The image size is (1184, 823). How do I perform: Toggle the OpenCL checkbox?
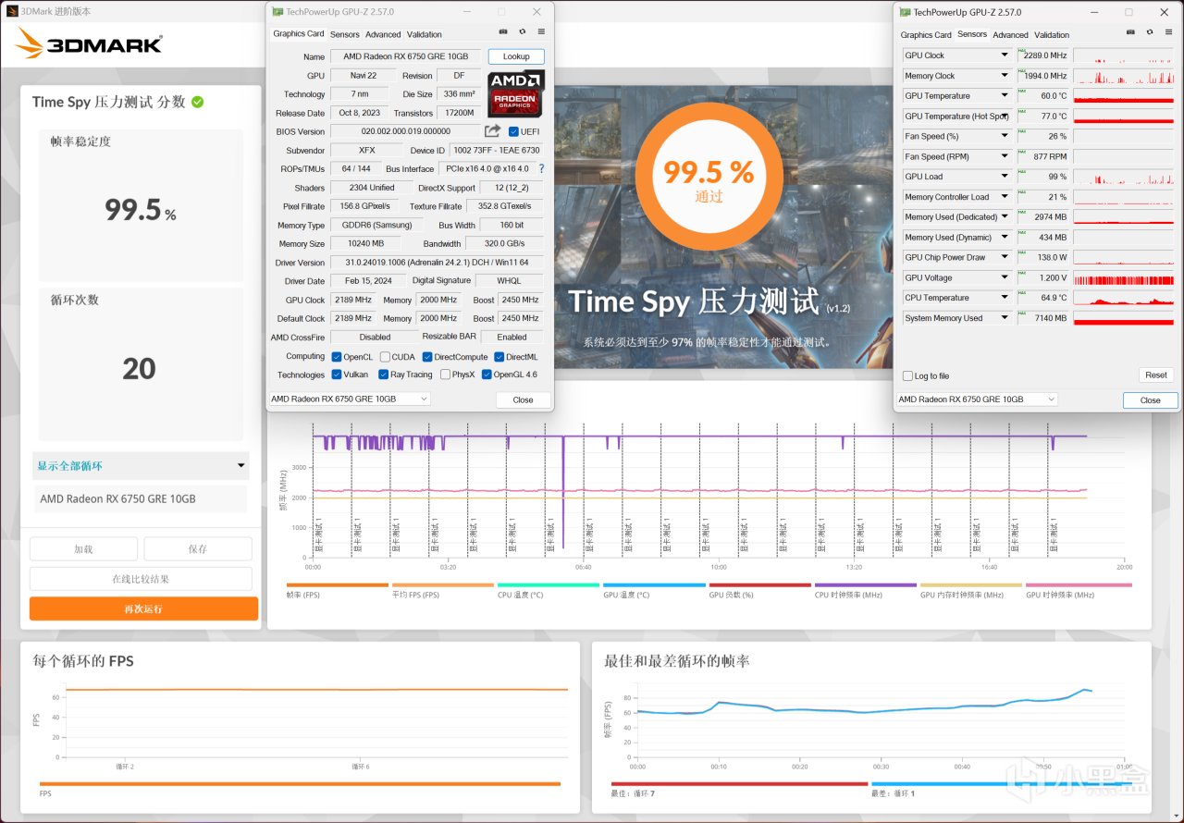pyautogui.click(x=336, y=357)
